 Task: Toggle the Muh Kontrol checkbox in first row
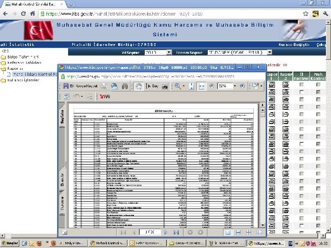pyautogui.click(x=318, y=85)
